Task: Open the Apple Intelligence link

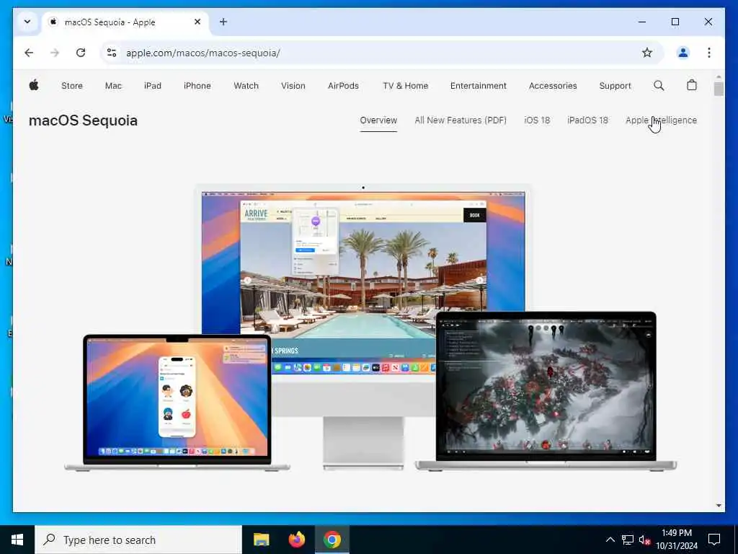Action: [662, 120]
